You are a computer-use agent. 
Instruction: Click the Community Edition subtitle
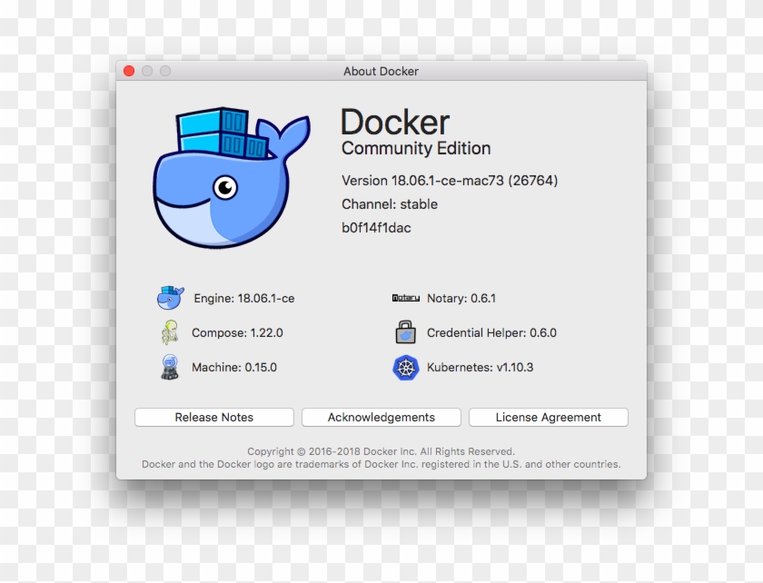click(416, 148)
